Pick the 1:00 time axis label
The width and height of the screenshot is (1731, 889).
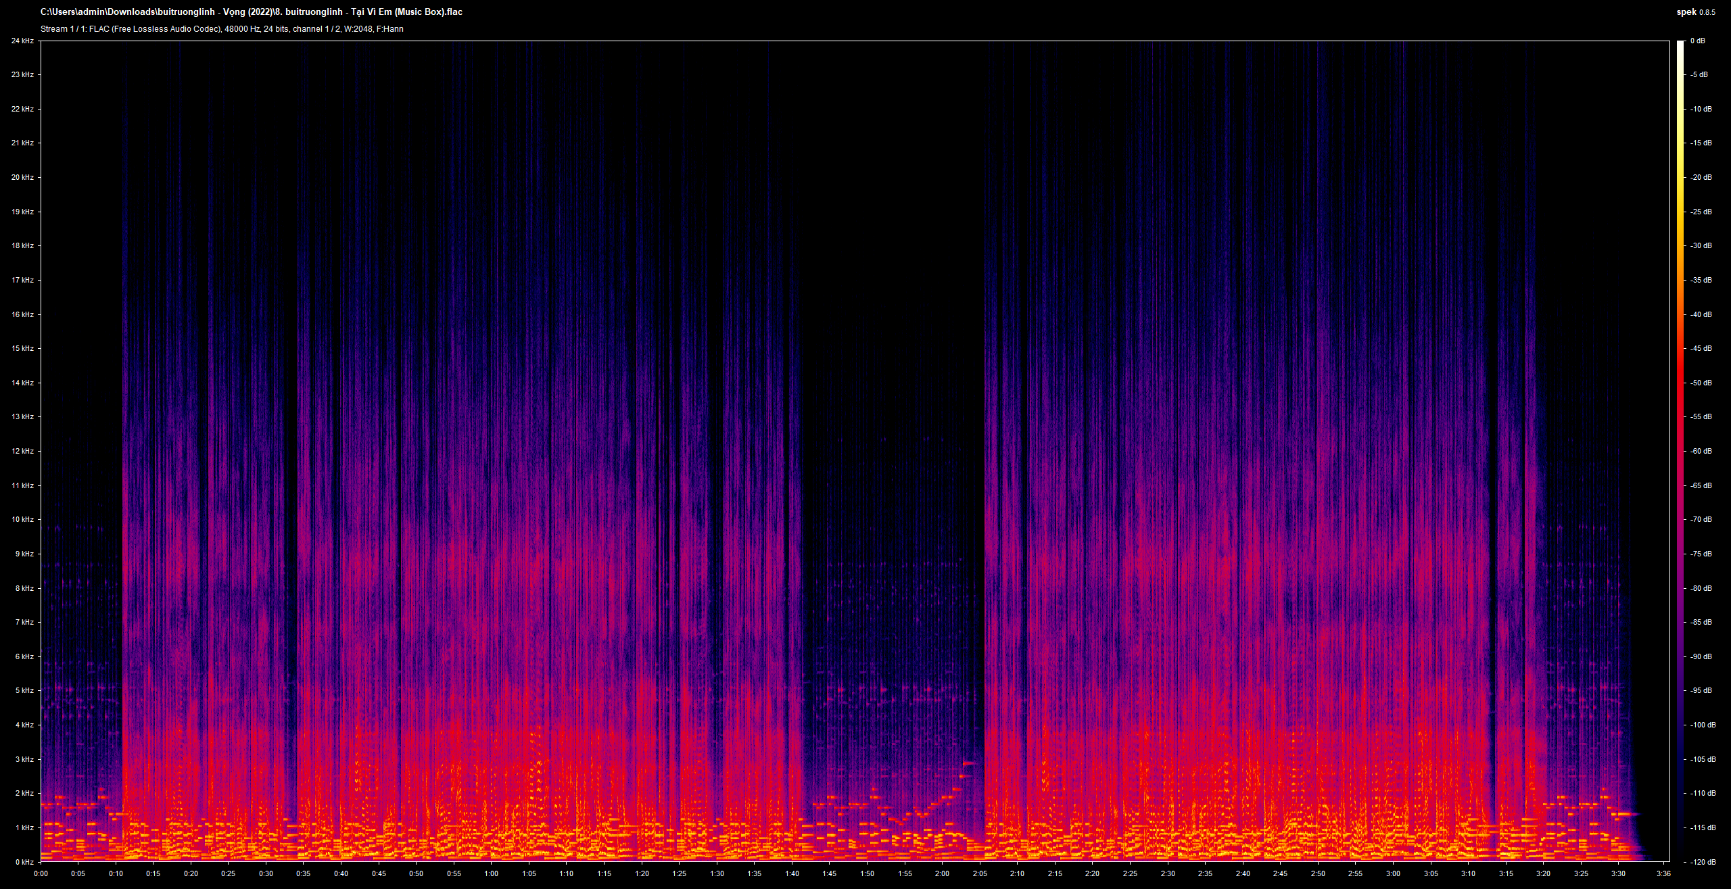point(492,873)
